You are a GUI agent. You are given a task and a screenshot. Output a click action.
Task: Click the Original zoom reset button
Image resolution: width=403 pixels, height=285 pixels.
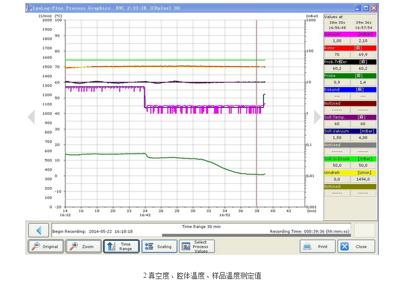45,246
